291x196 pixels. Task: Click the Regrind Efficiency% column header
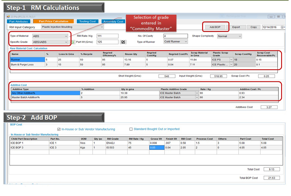point(112,54)
